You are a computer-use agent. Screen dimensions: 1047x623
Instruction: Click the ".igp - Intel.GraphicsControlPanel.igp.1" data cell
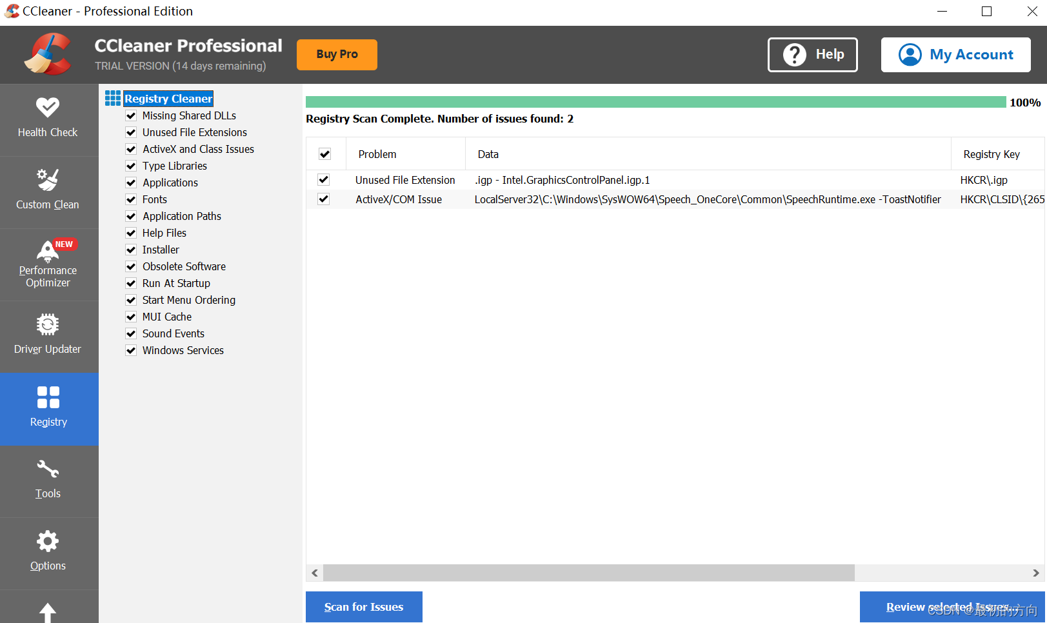pos(563,180)
